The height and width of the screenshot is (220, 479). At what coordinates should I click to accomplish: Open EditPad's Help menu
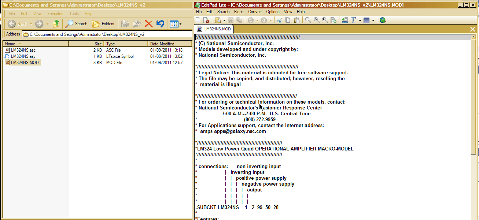(301, 12)
